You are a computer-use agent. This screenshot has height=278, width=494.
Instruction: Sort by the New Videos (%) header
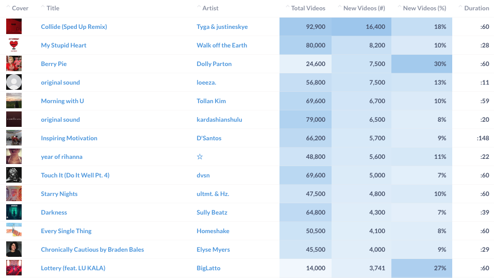(x=424, y=8)
